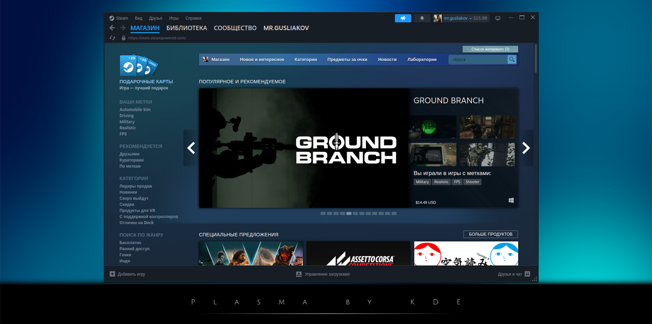This screenshot has width=652, height=324.
Task: Open announcements via blue megaphone button
Action: pyautogui.click(x=403, y=18)
